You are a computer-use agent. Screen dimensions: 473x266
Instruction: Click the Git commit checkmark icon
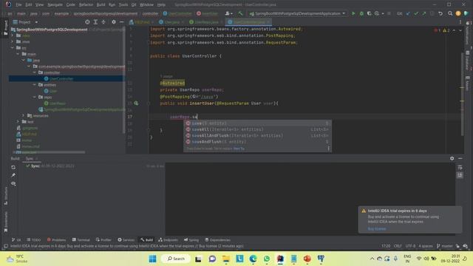click(x=416, y=13)
